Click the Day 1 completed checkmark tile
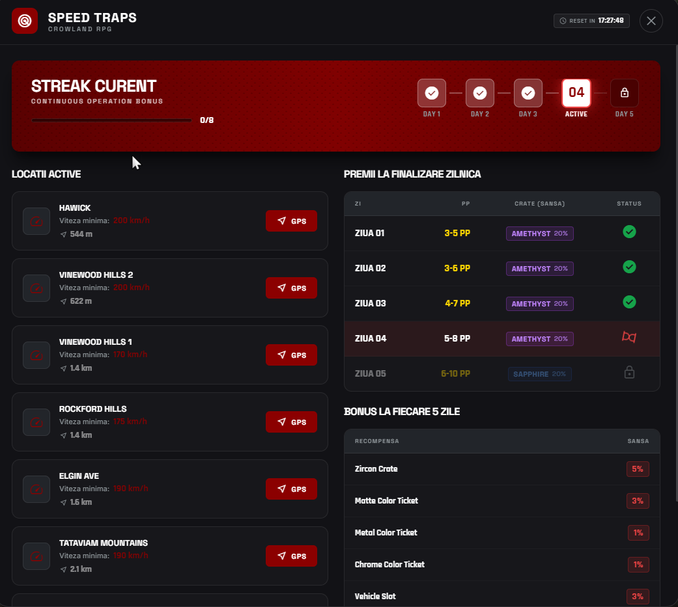Image resolution: width=678 pixels, height=607 pixels. point(432,93)
